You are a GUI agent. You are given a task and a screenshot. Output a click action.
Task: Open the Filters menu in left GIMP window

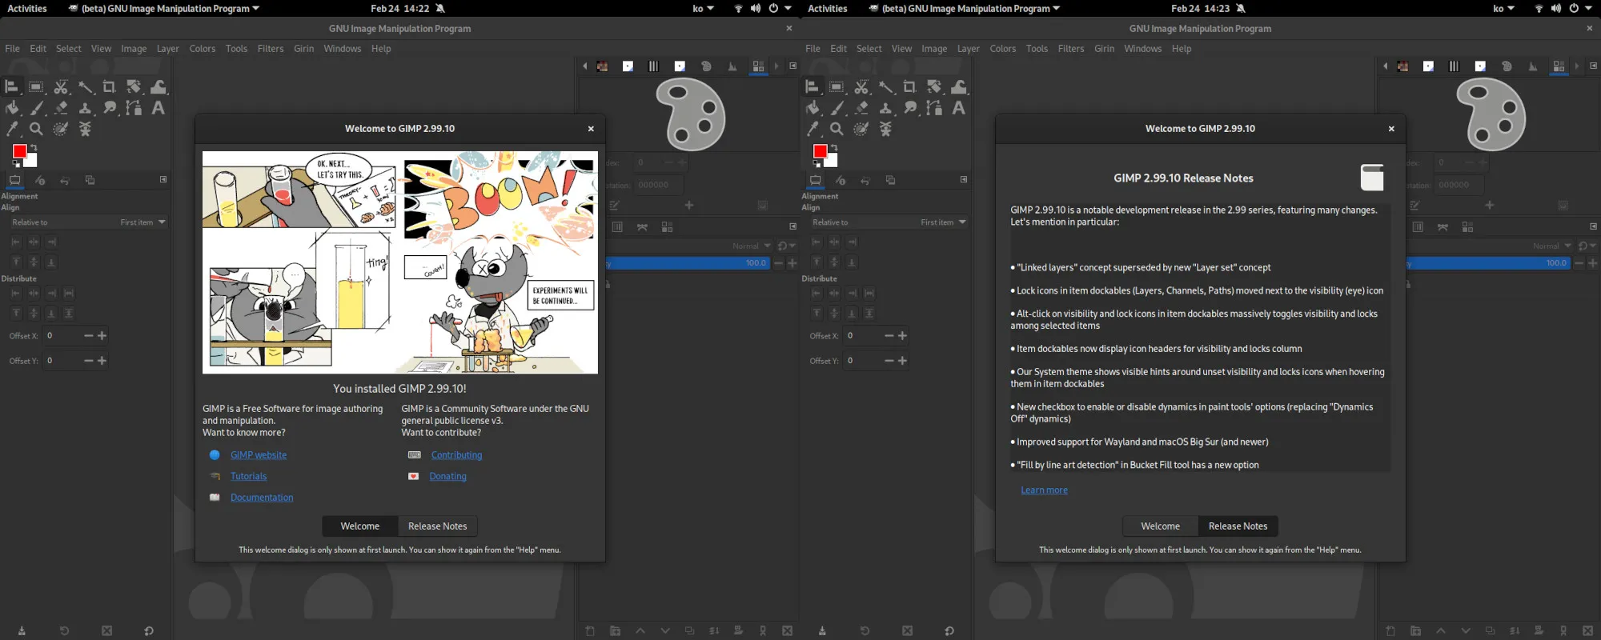(x=270, y=49)
